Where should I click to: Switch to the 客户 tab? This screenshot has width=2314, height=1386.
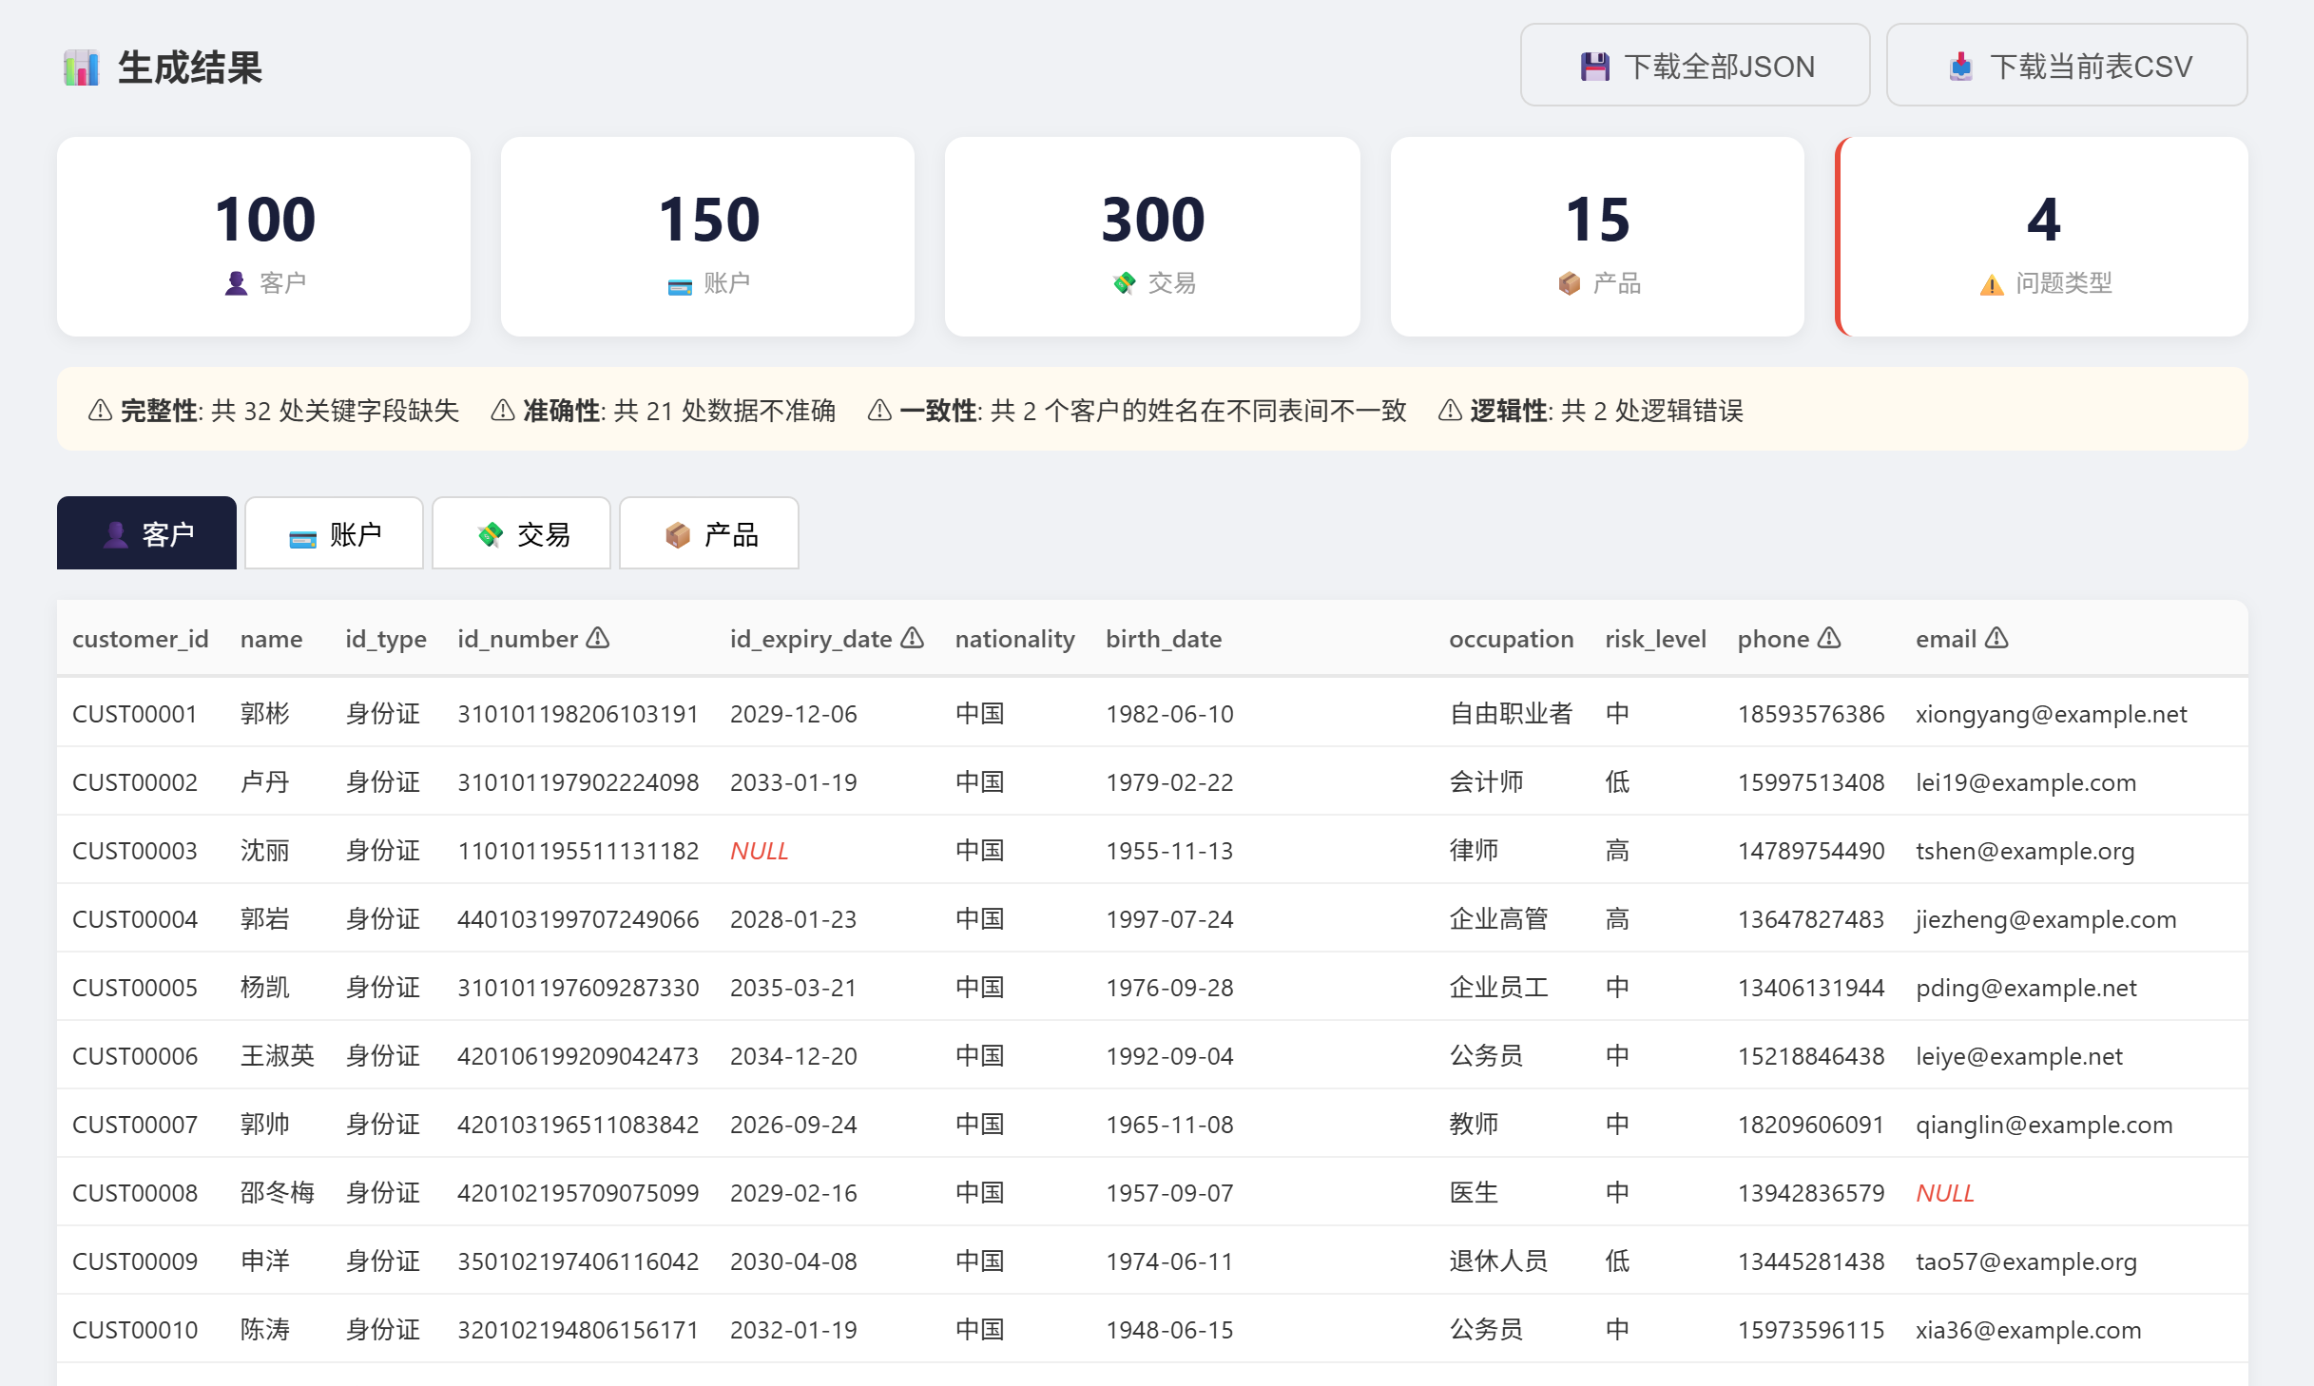tap(146, 533)
